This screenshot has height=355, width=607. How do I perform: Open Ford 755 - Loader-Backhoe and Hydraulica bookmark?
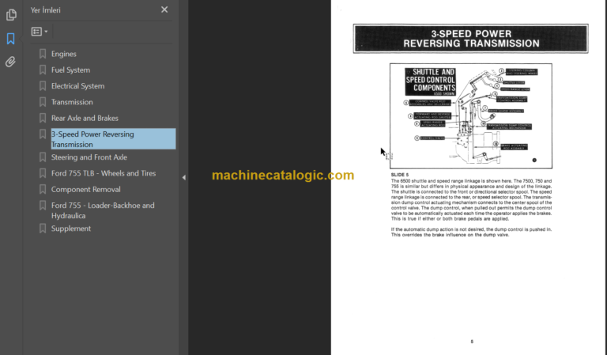103,210
